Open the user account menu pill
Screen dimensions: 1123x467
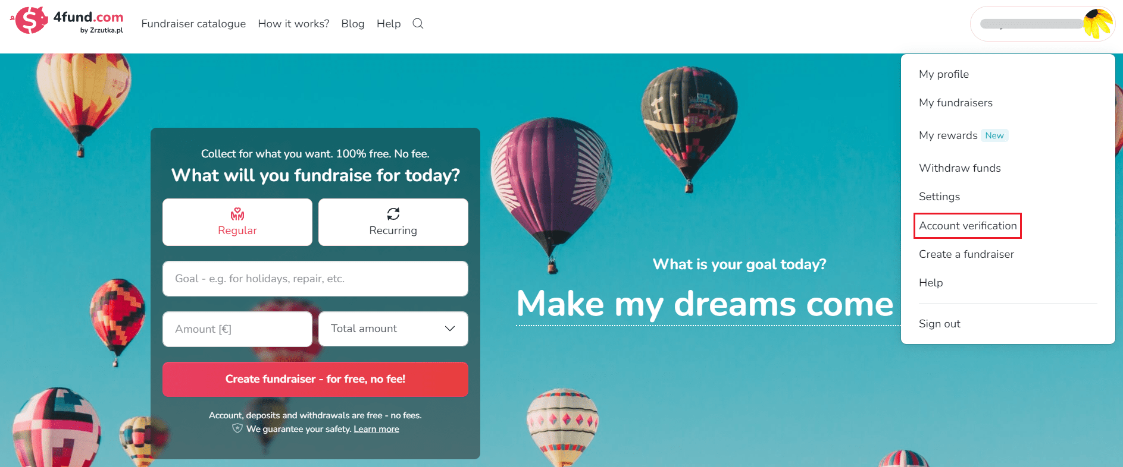(x=1043, y=24)
